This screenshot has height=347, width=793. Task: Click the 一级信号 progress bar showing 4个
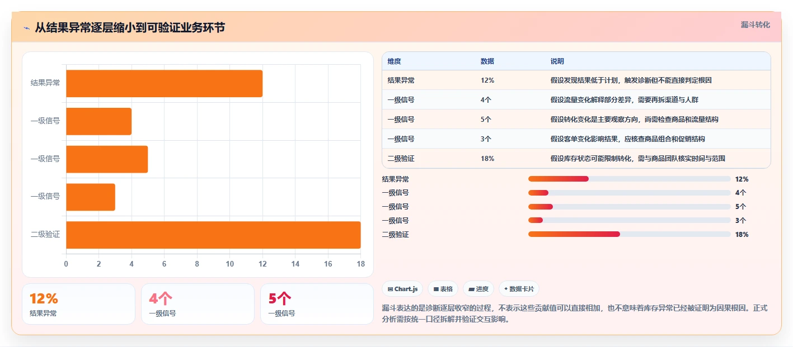click(630, 193)
